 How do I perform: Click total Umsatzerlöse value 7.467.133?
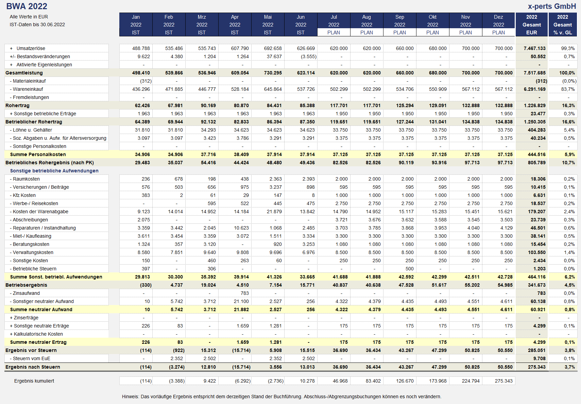(535, 48)
